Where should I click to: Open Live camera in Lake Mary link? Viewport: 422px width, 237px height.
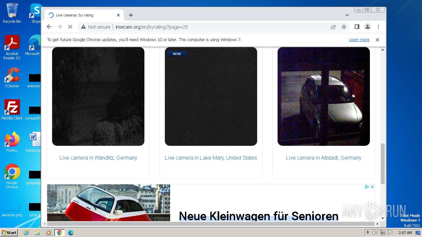click(211, 158)
